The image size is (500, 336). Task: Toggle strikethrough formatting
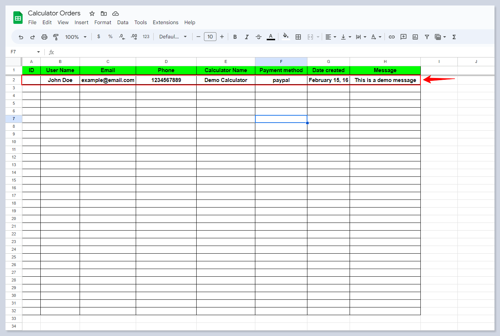pyautogui.click(x=259, y=37)
